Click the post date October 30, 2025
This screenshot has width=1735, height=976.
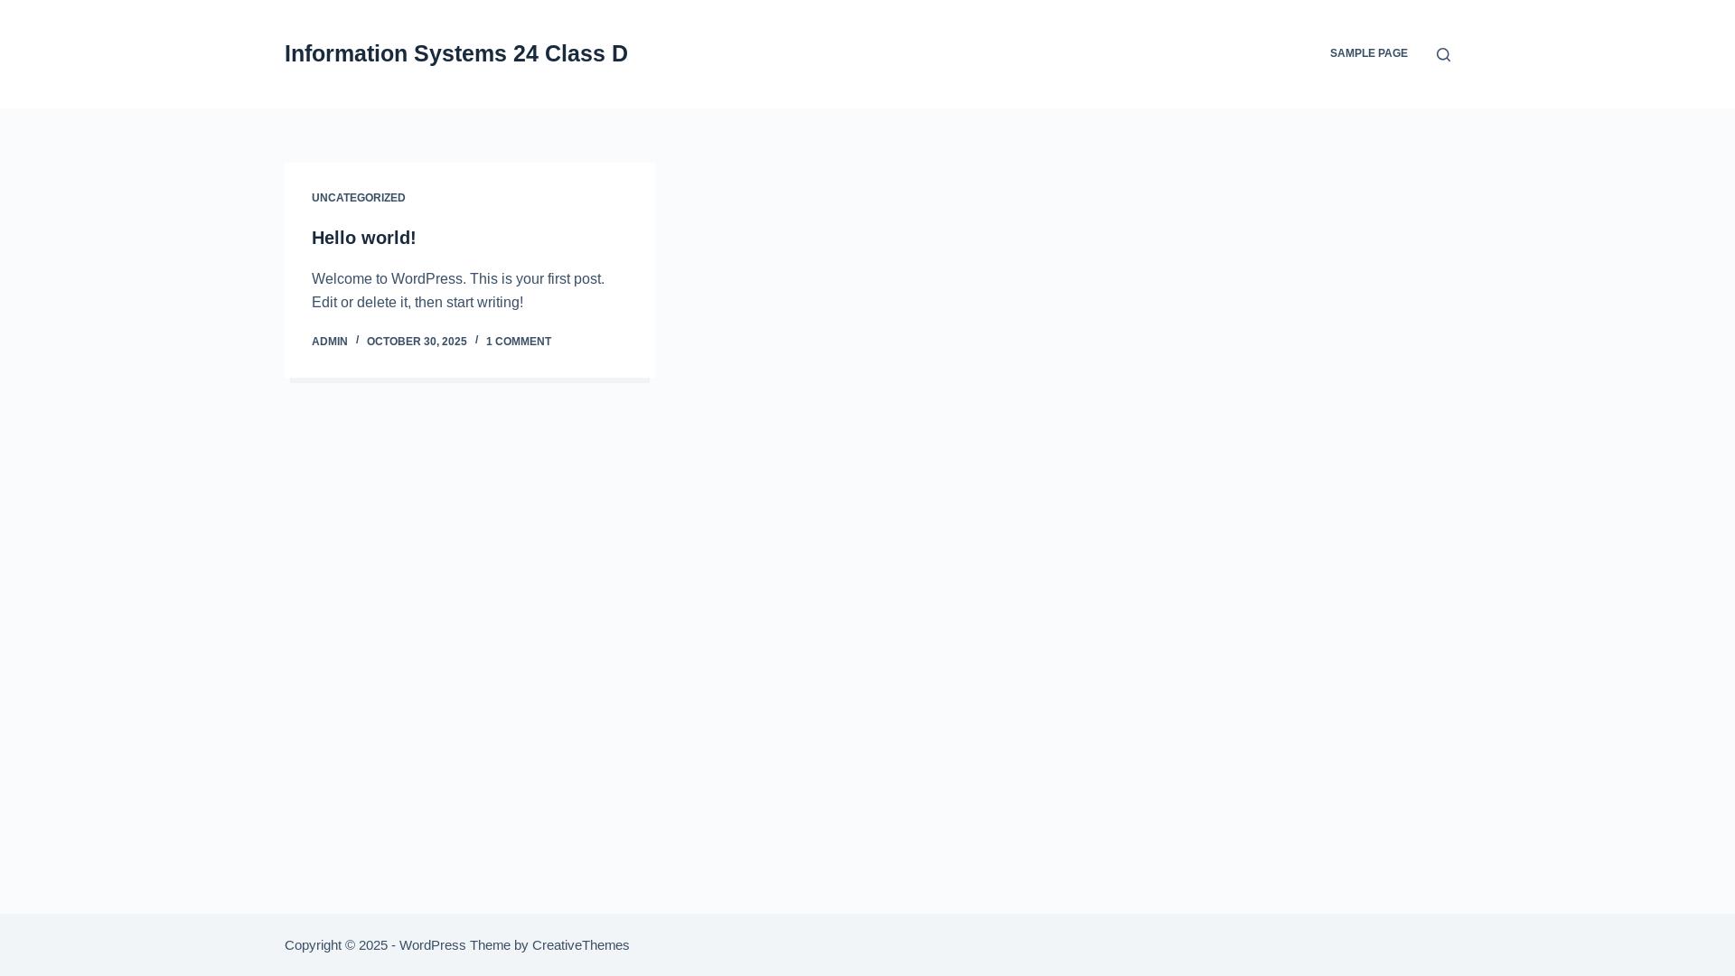[x=417, y=342]
